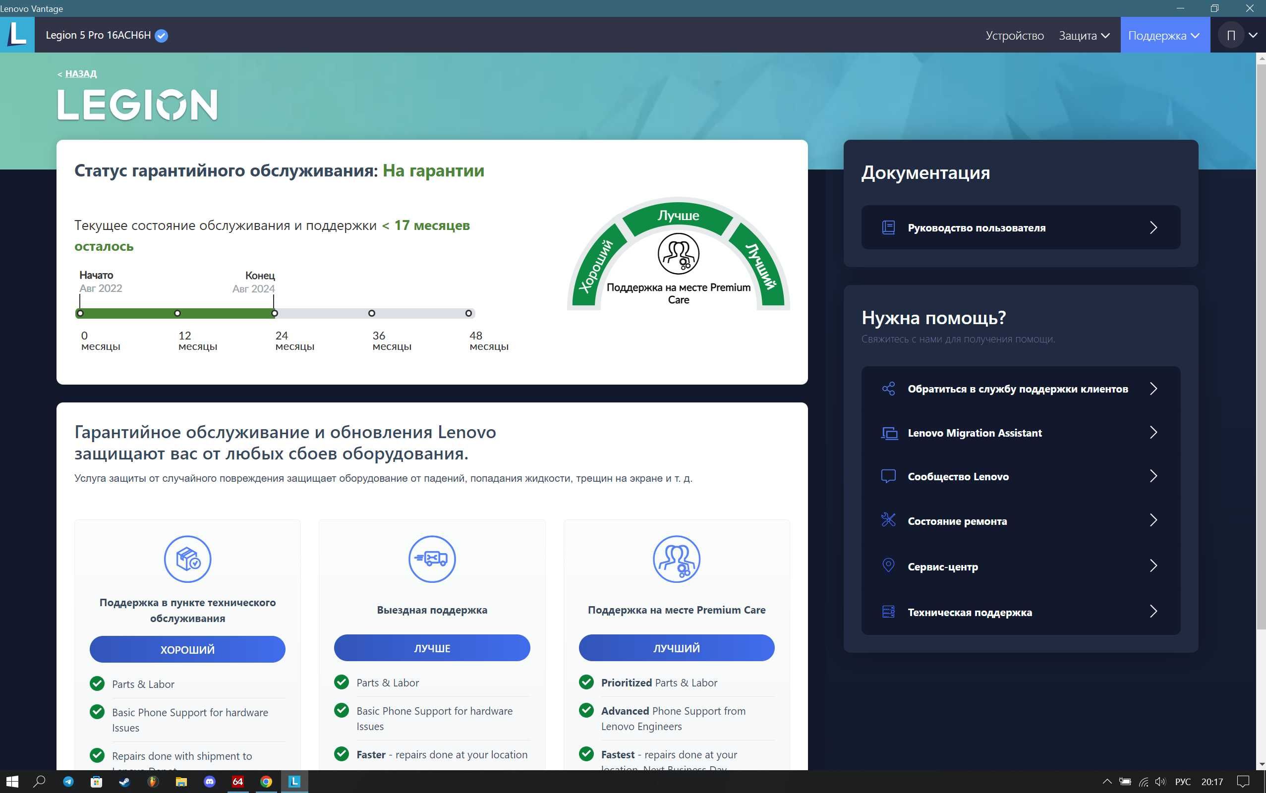Expand the user profile П dropdown arrow
1266x793 pixels.
click(x=1254, y=35)
